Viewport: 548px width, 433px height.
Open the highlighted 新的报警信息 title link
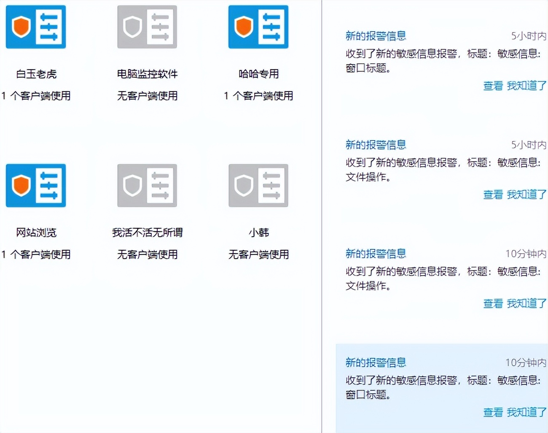tap(375, 363)
